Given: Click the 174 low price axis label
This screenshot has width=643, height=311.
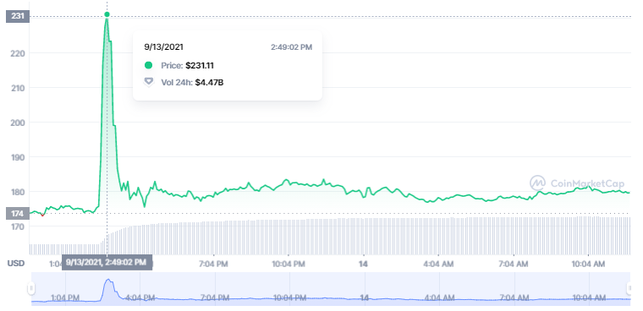Looking at the screenshot, I should point(18,214).
